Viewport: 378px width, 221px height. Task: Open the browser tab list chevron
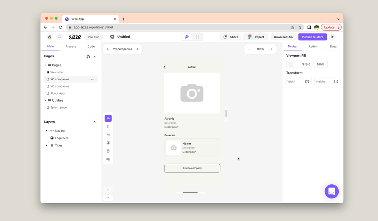338,19
